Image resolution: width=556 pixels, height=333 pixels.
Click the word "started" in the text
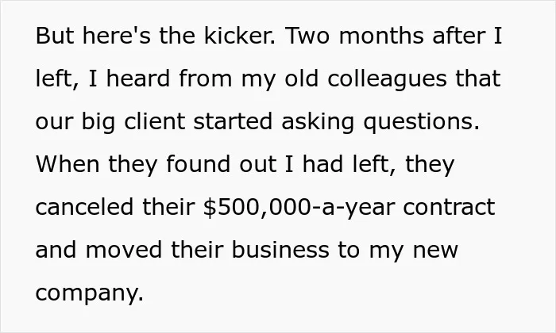[x=233, y=121]
